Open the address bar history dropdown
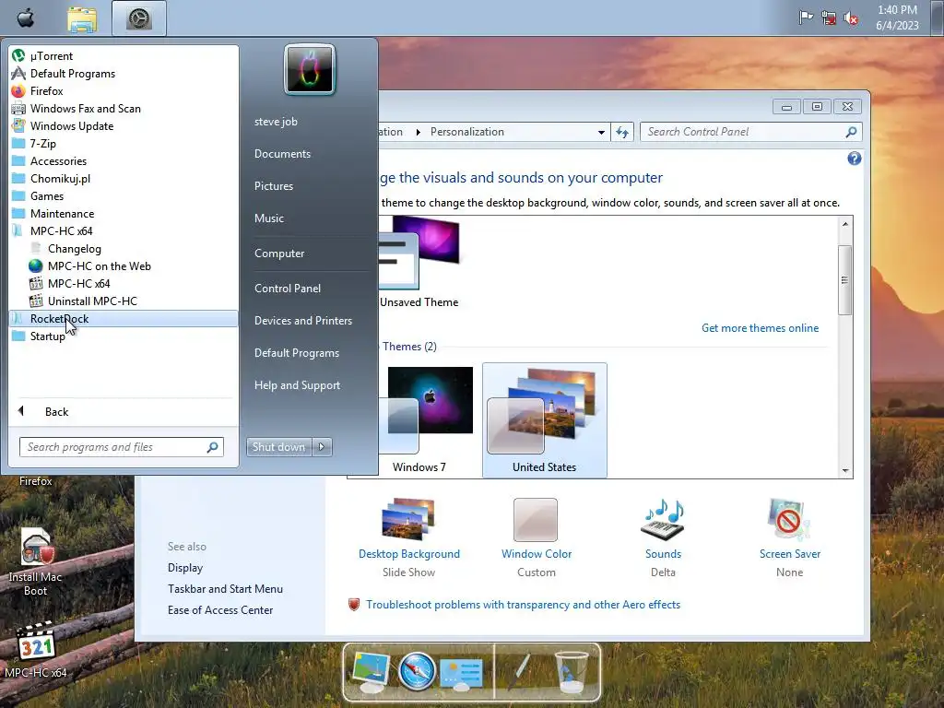This screenshot has width=944, height=708. pos(601,133)
